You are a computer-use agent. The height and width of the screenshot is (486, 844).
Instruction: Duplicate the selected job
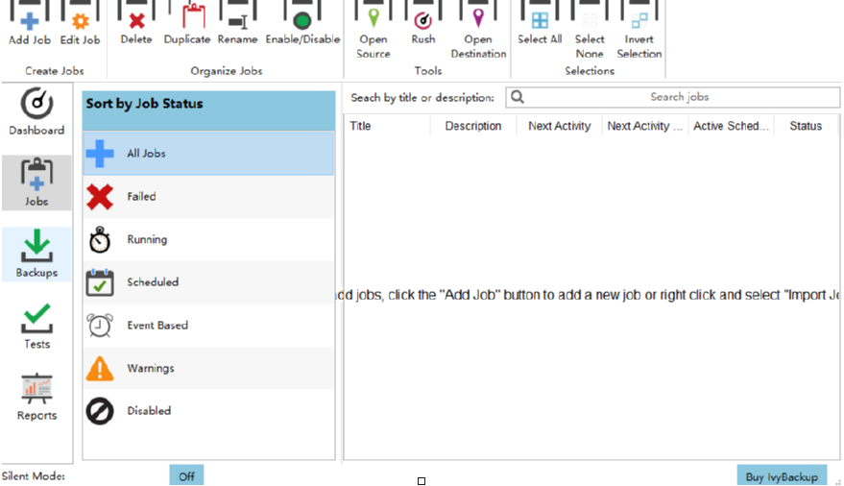(x=187, y=24)
